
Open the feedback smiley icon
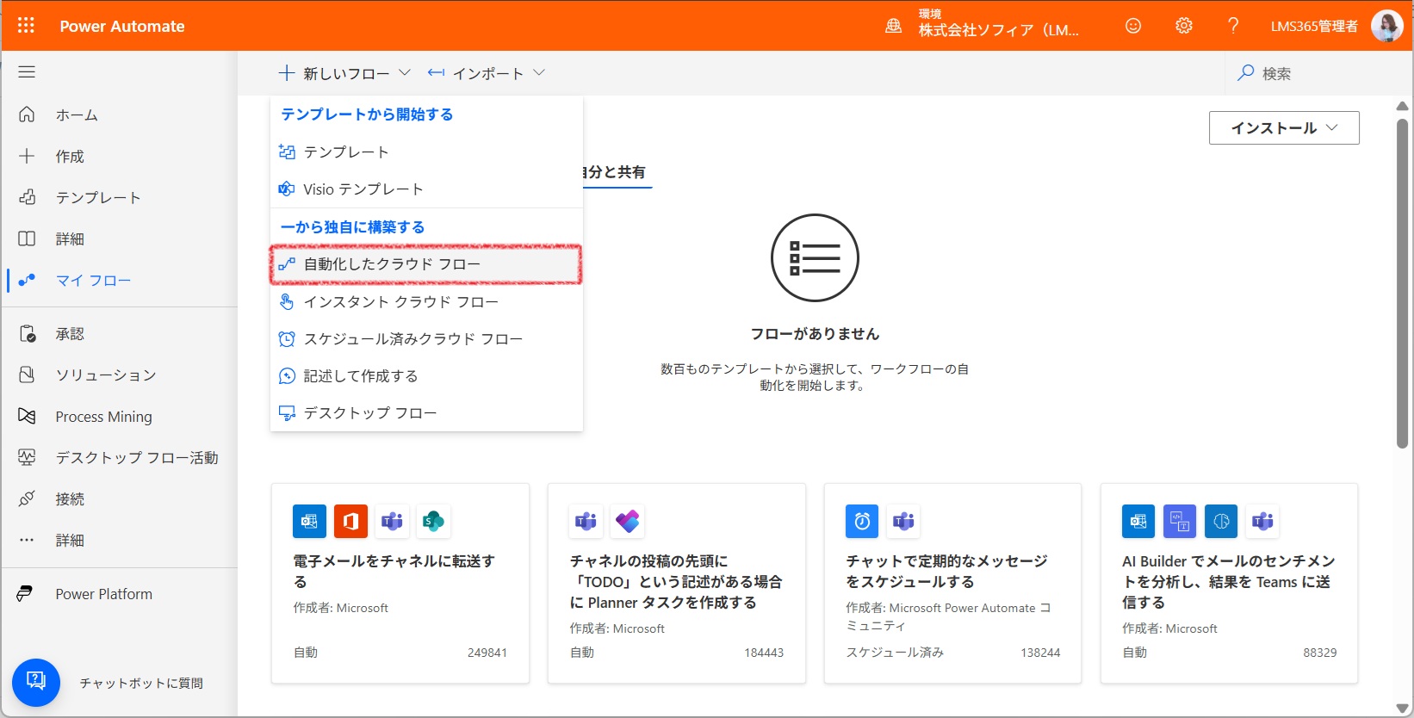[1133, 26]
